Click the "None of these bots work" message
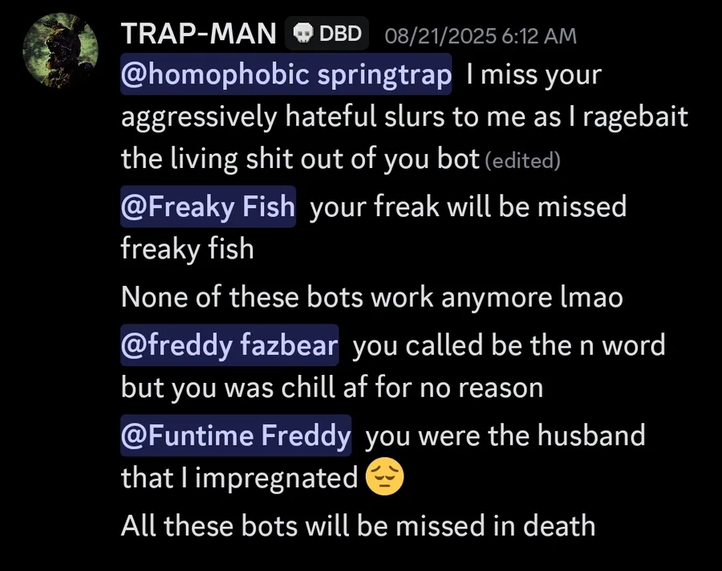The image size is (722, 571). pos(371,297)
